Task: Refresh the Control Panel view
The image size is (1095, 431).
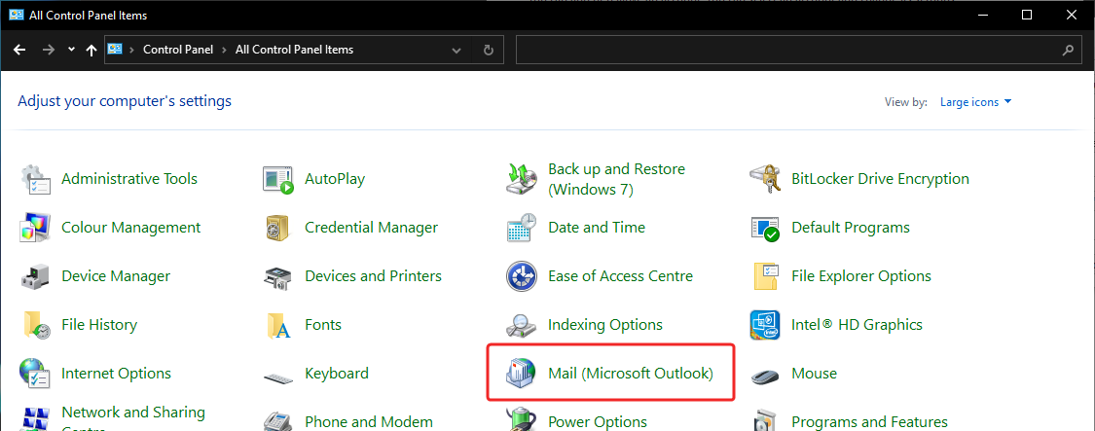Action: tap(488, 50)
